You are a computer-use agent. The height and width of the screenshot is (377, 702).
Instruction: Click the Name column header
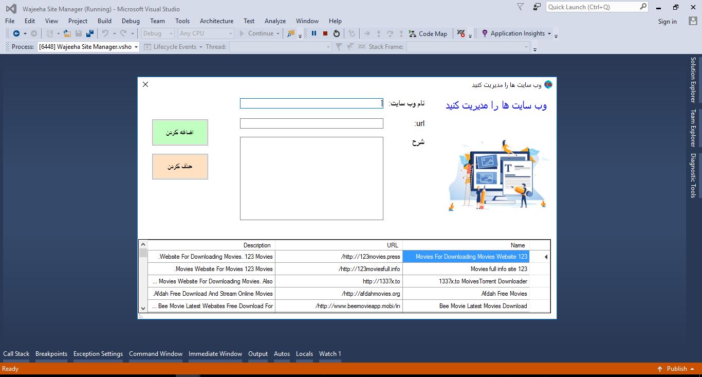[466, 245]
